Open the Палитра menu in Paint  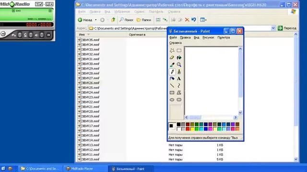(x=224, y=37)
